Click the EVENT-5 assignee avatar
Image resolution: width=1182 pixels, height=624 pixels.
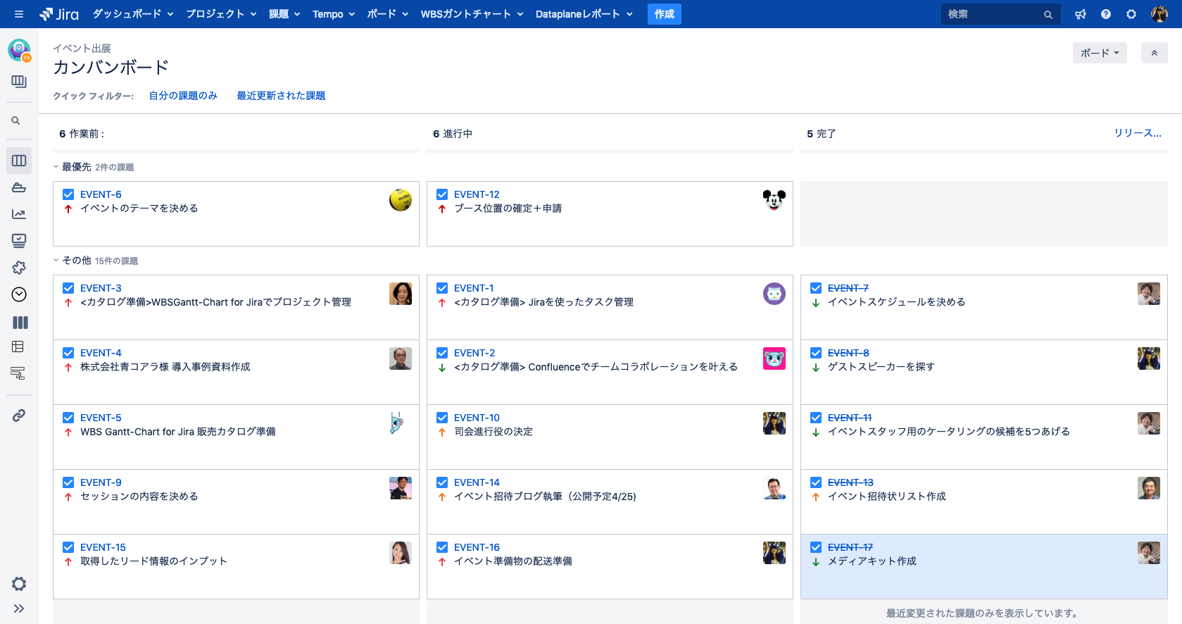[401, 423]
